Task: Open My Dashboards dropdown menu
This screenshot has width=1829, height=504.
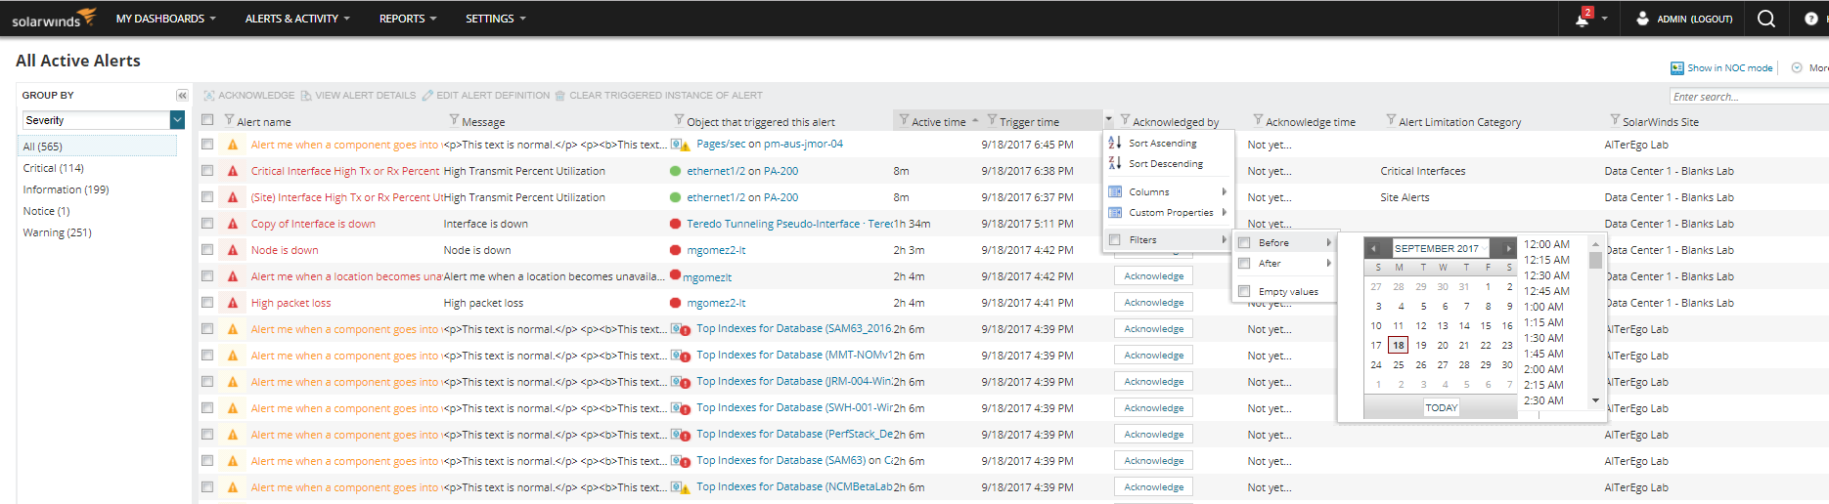Action: [165, 19]
